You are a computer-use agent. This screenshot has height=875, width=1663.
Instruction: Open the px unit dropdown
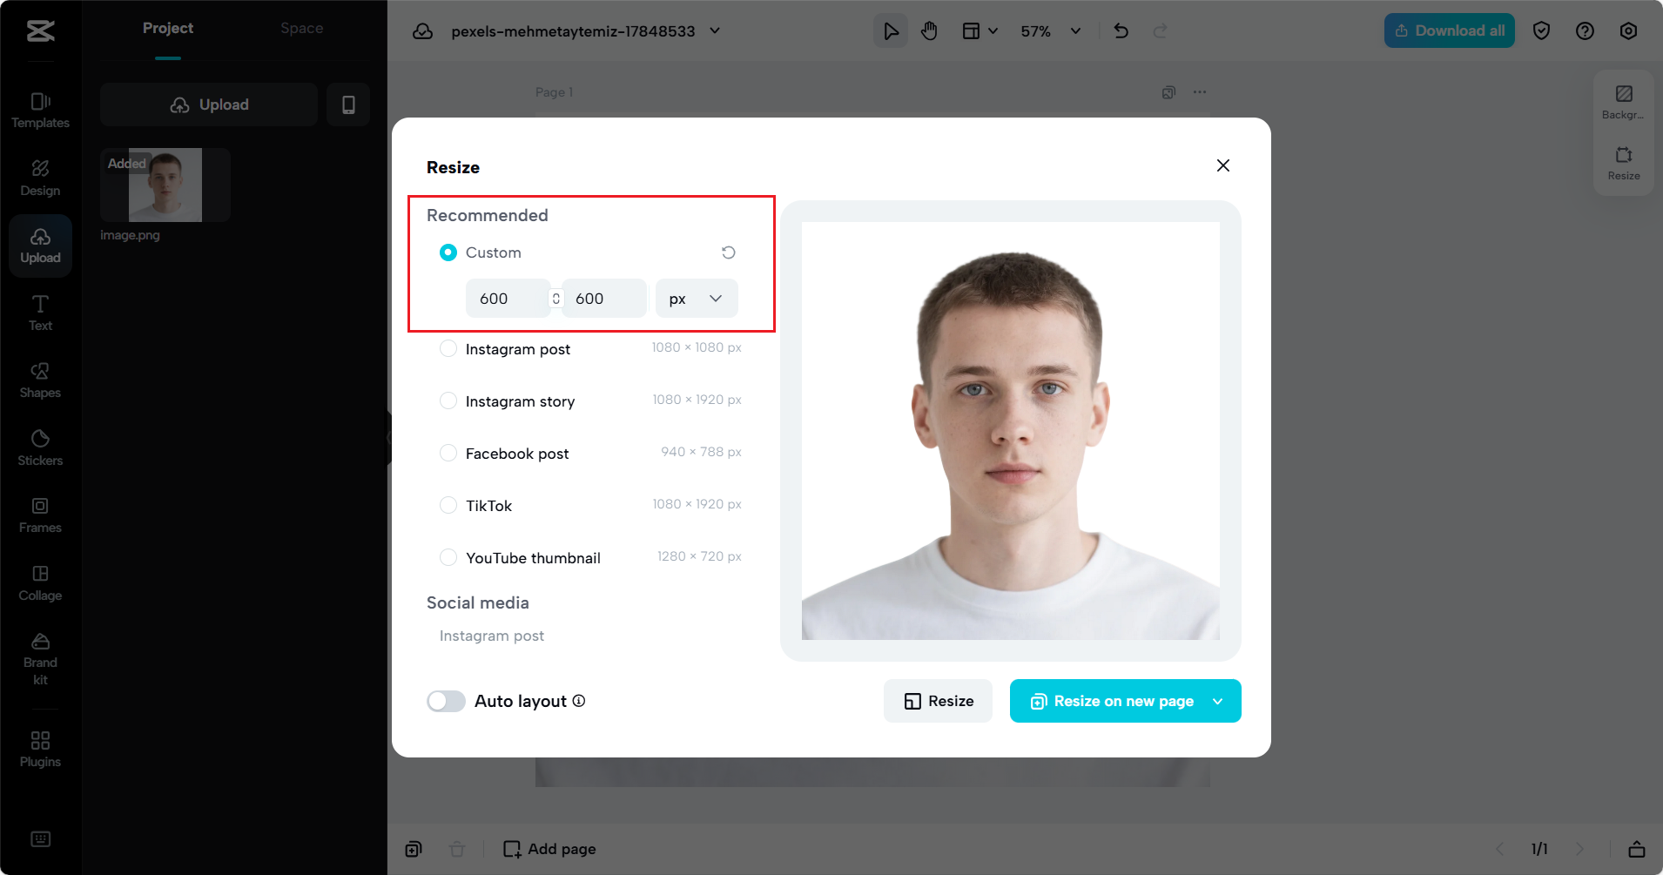click(x=697, y=299)
